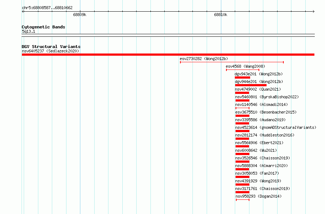
Task: Click the 68809k ruler tick label
Action: point(80,15)
